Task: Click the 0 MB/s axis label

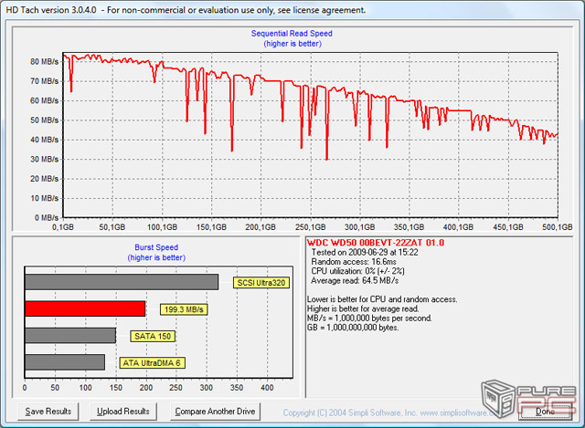Action: [x=47, y=217]
